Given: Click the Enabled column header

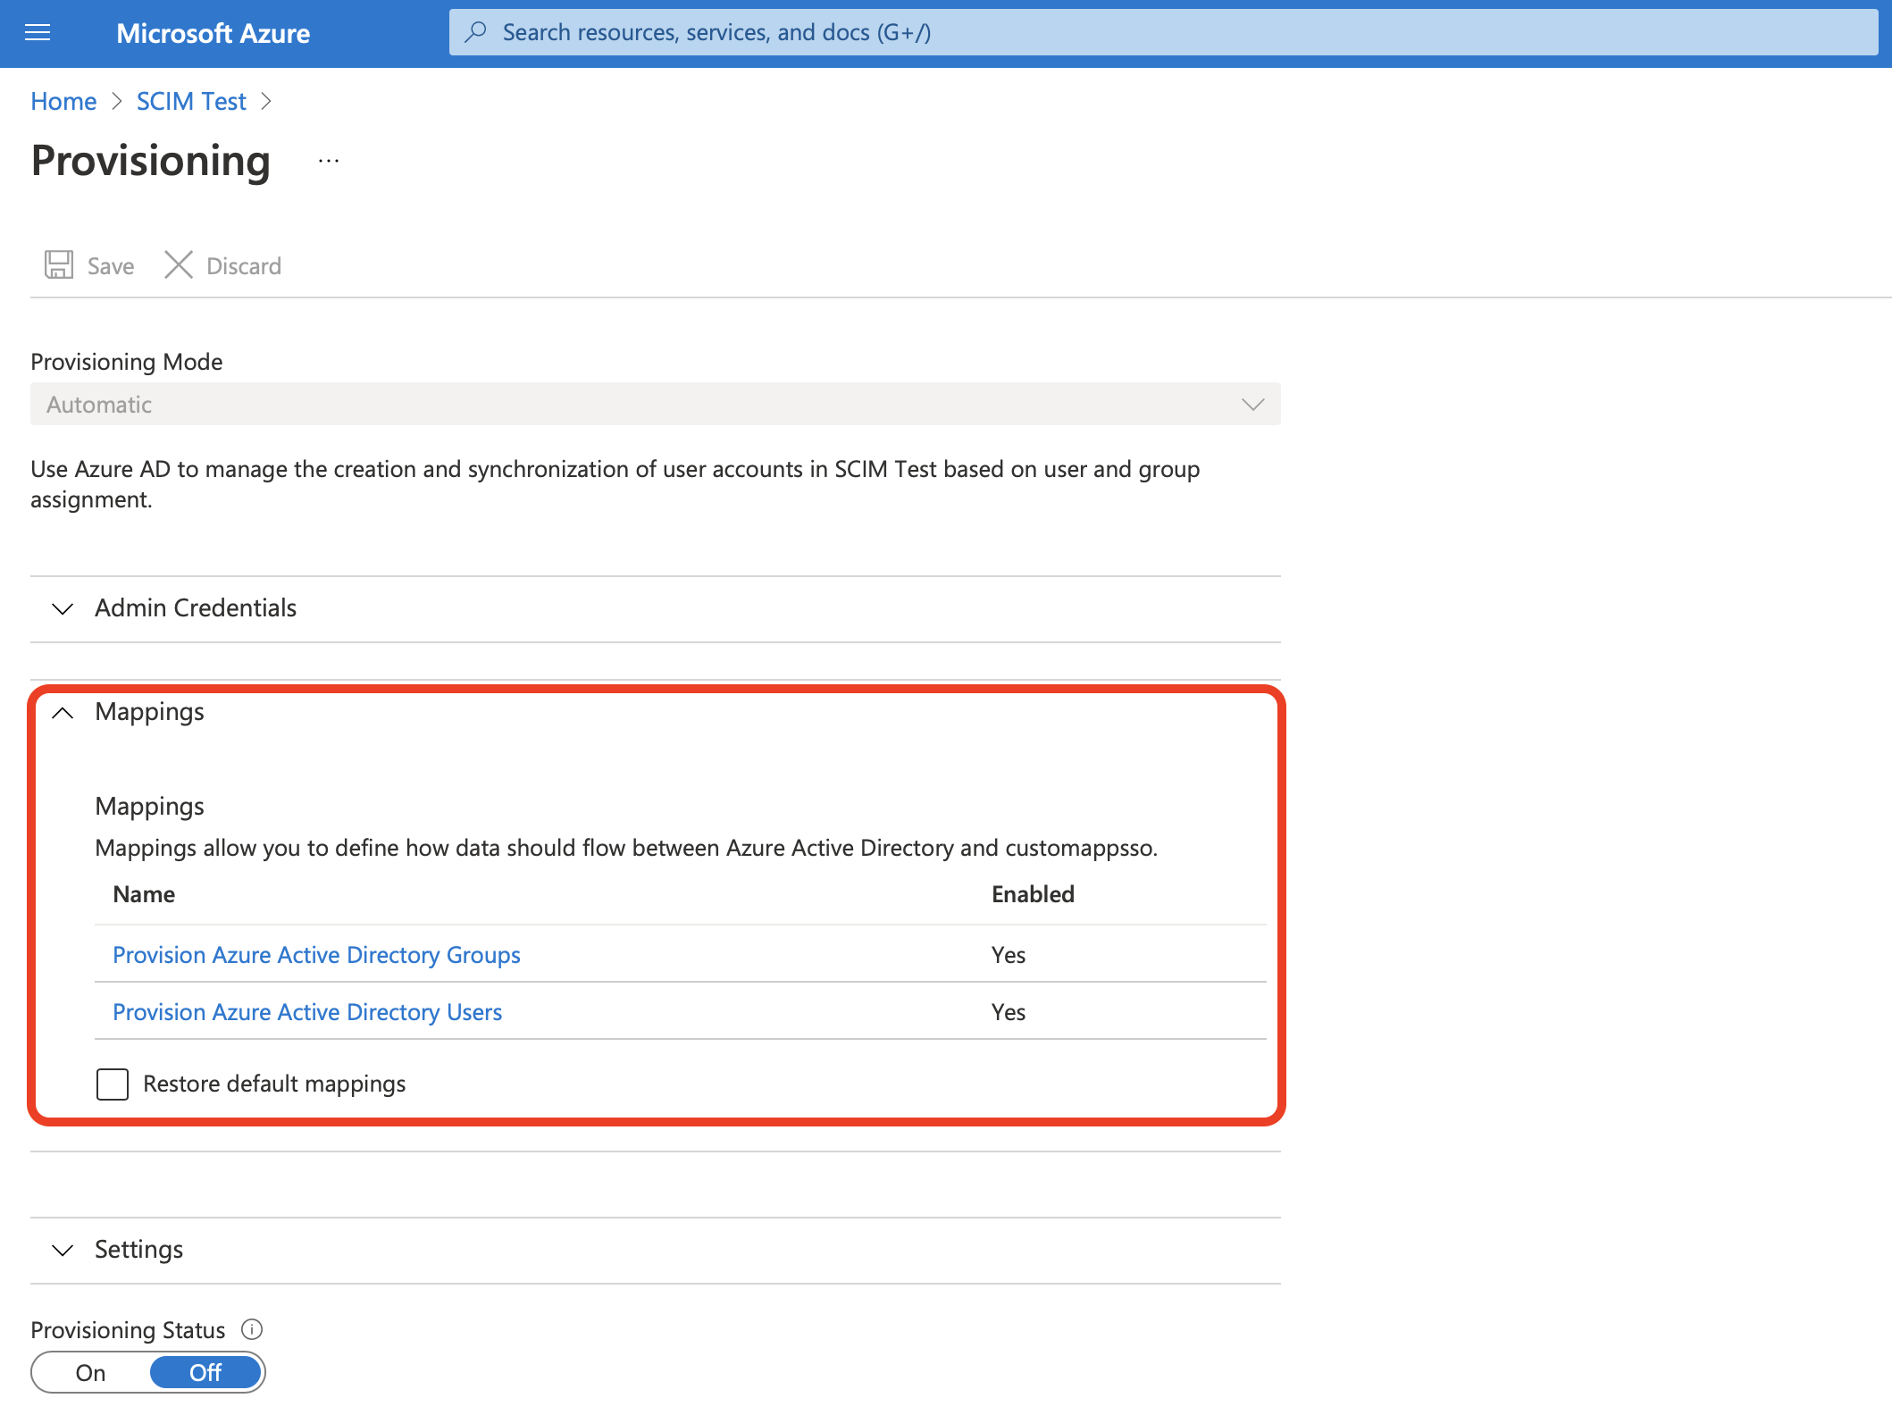Looking at the screenshot, I should click(1033, 894).
